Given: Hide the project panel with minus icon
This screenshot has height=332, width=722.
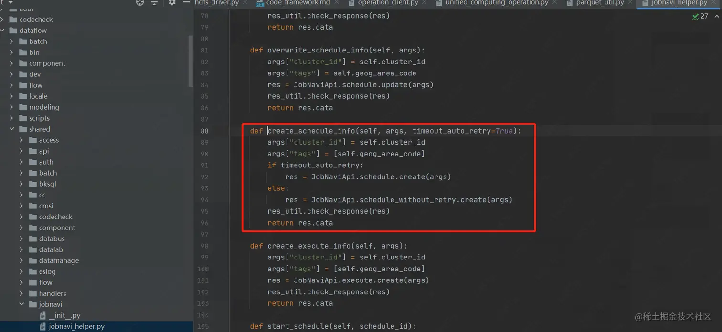Looking at the screenshot, I should (x=186, y=2).
